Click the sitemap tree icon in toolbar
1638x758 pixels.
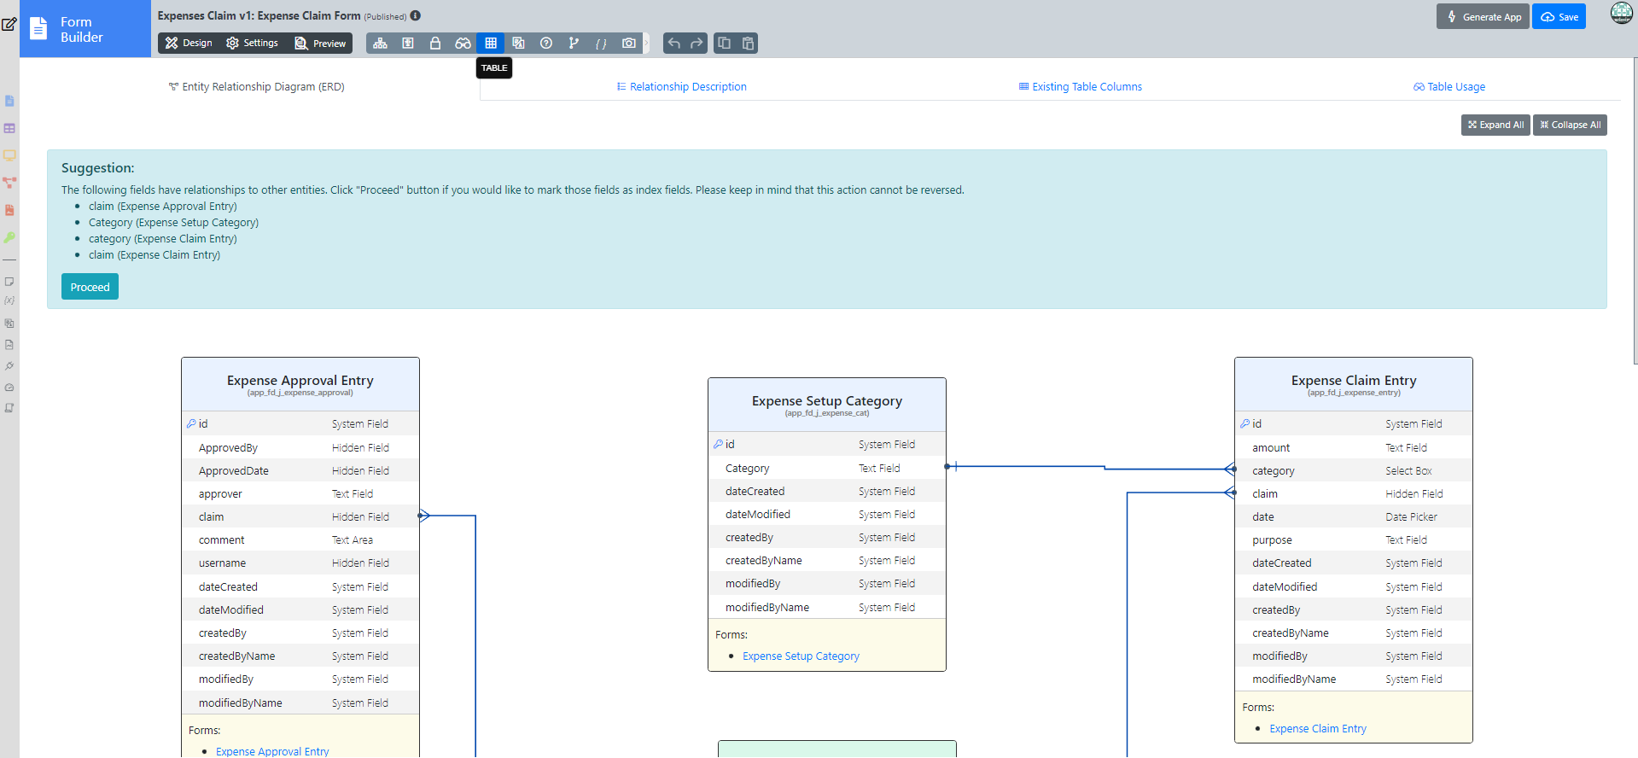pos(381,44)
